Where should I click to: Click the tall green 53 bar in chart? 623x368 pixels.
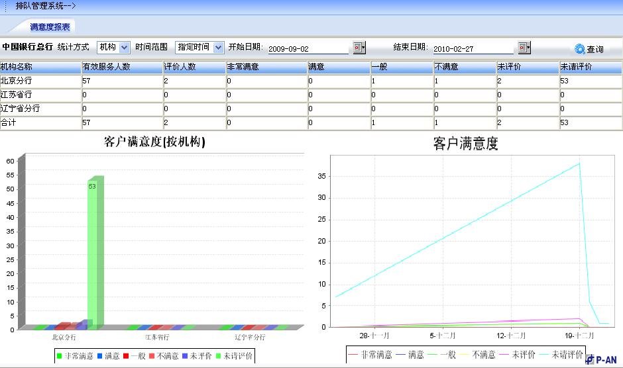(x=95, y=254)
